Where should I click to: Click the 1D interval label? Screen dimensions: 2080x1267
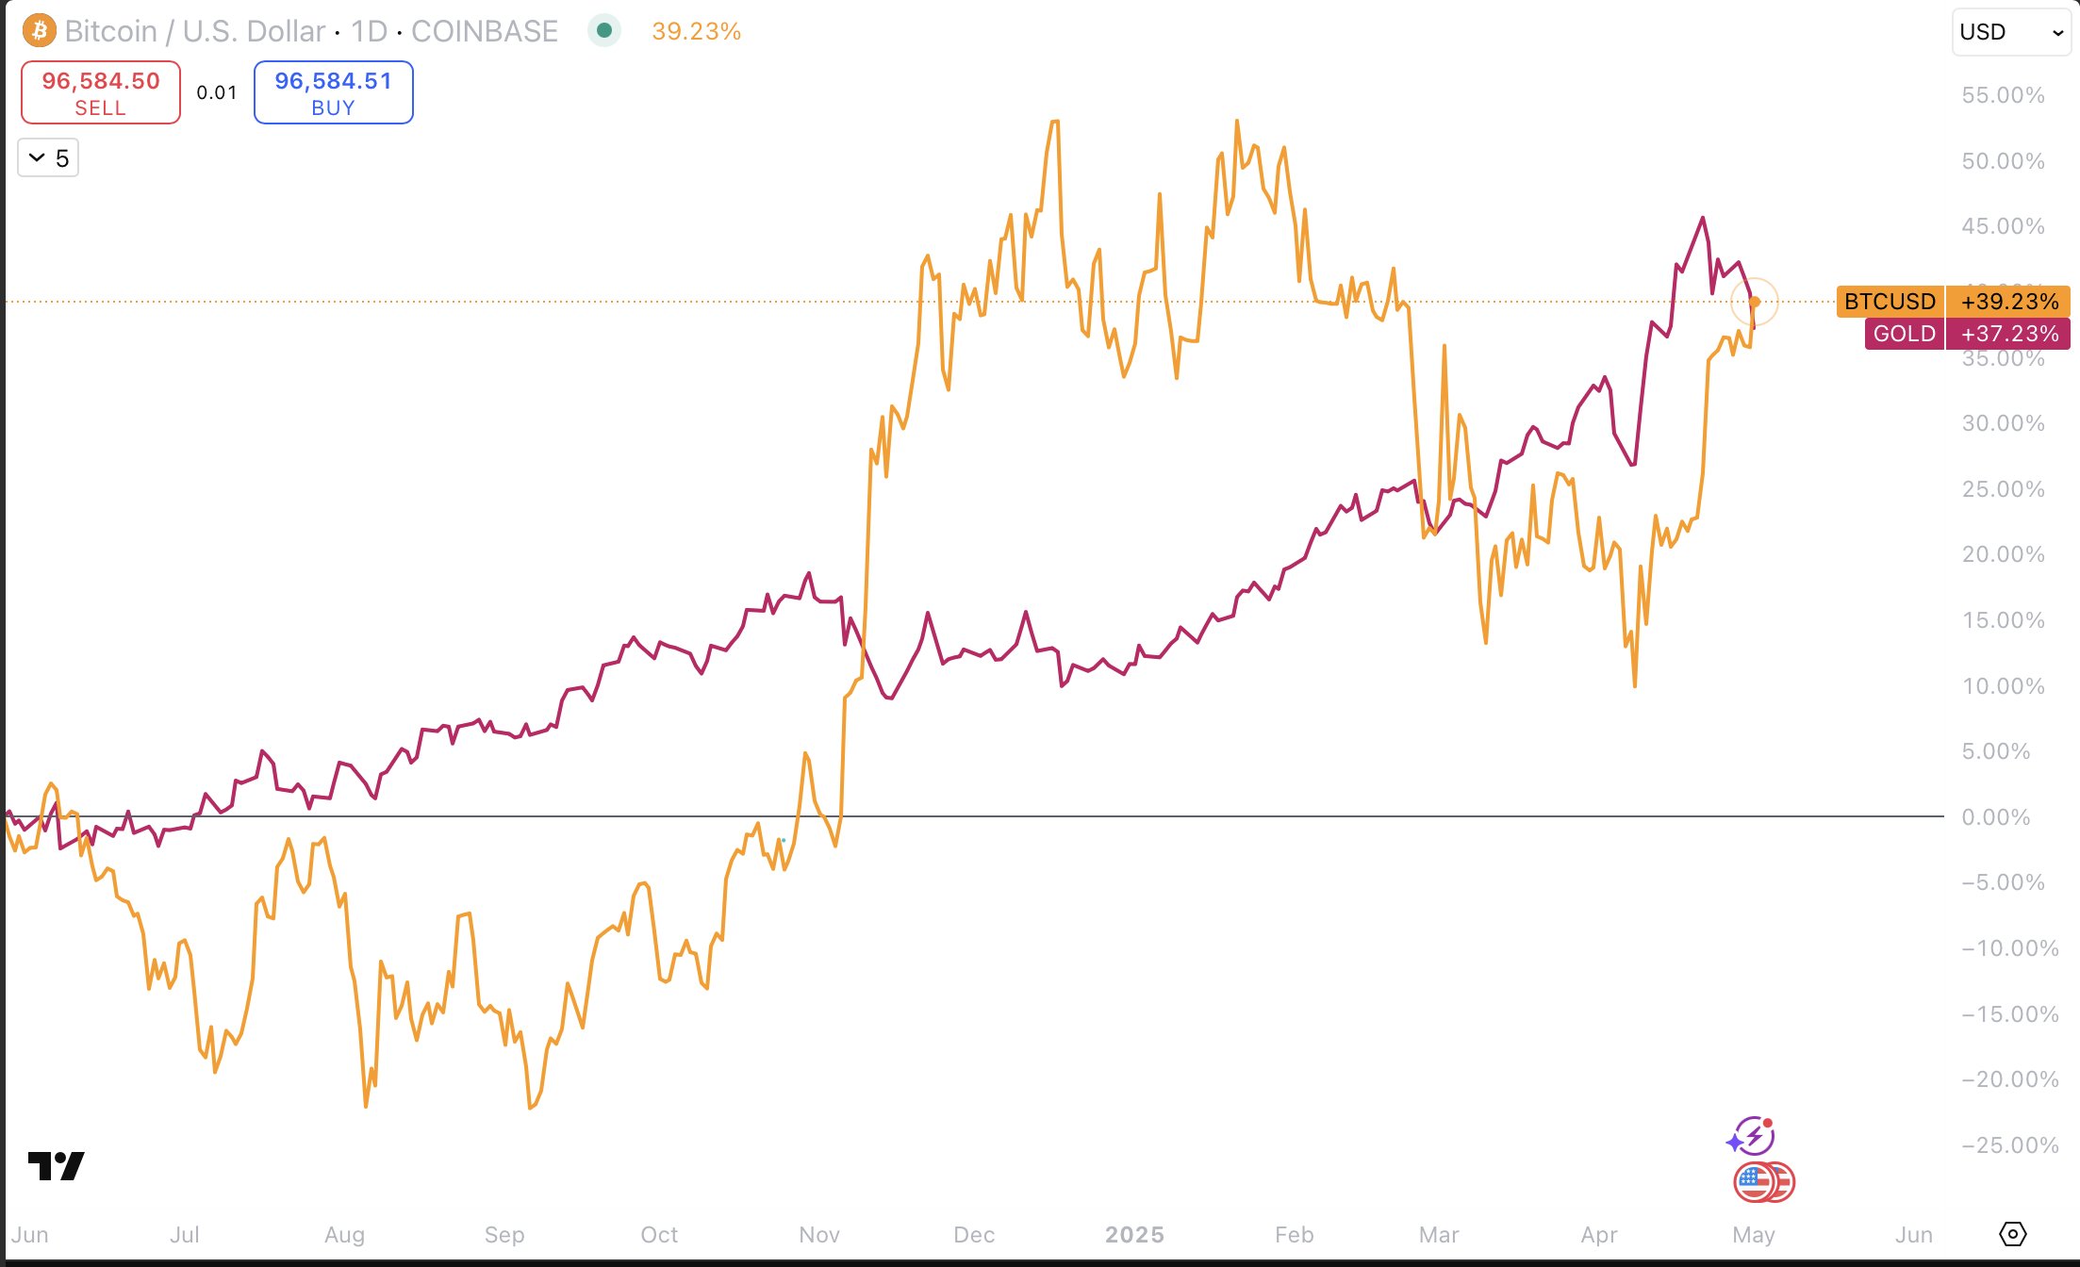pos(369,31)
